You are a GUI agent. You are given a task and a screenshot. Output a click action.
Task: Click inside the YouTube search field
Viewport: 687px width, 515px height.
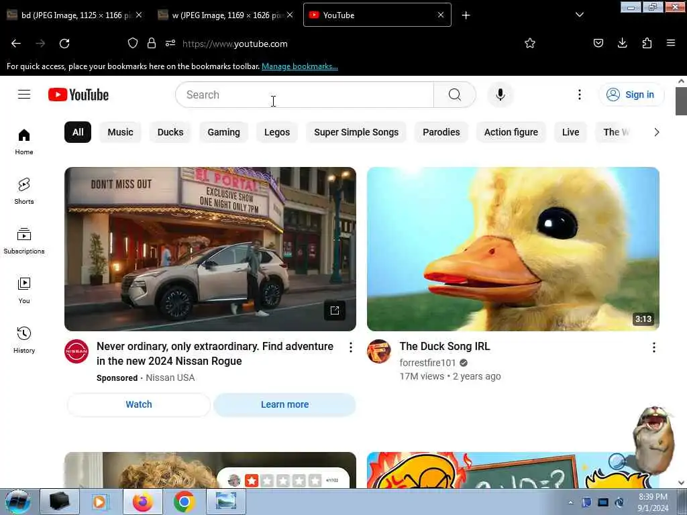coord(305,95)
